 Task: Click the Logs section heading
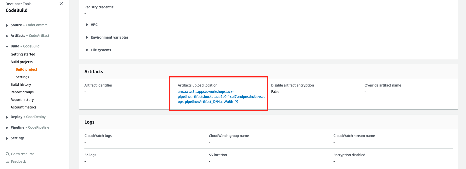tap(89, 122)
